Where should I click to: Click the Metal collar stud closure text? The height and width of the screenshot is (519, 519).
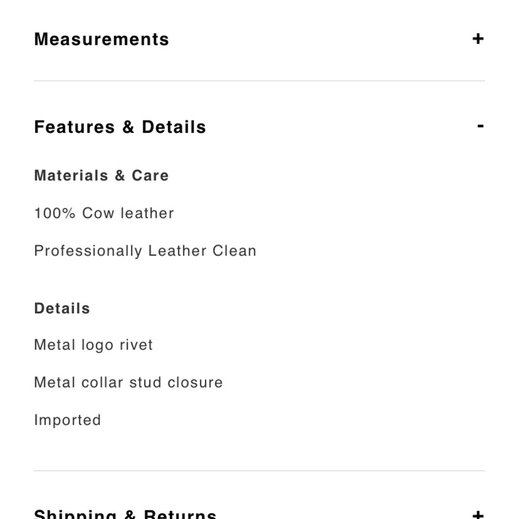point(128,383)
